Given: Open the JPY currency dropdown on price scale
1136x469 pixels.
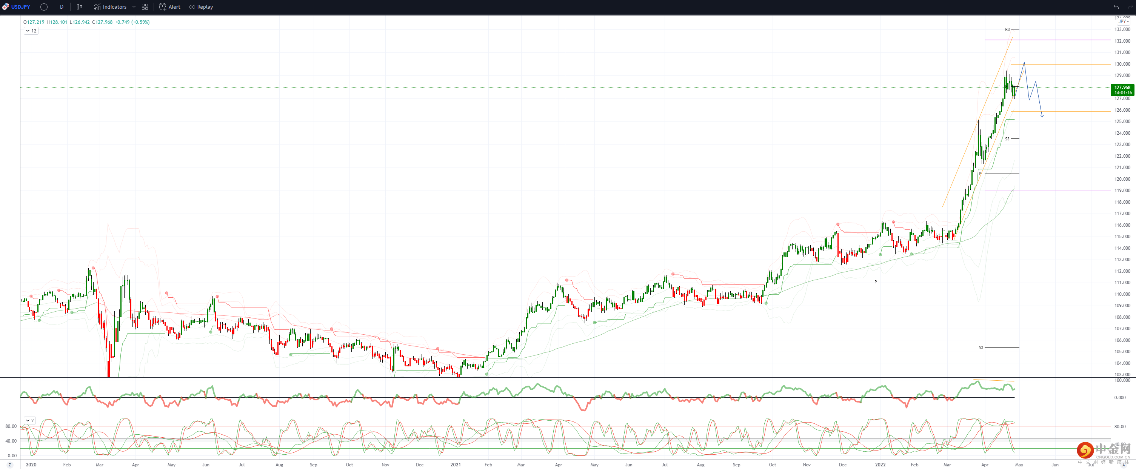Looking at the screenshot, I should (x=1123, y=21).
